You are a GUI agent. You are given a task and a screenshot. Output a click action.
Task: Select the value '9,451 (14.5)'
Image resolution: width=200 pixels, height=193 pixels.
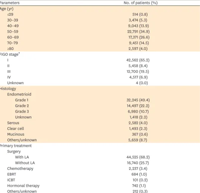(x=139, y=43)
